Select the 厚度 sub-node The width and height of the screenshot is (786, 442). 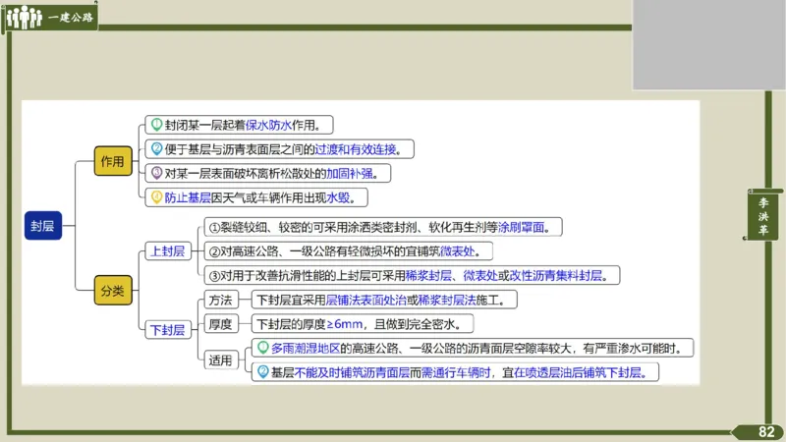click(x=220, y=324)
